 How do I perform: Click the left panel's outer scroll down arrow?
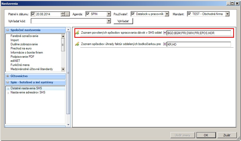tap(68, 125)
